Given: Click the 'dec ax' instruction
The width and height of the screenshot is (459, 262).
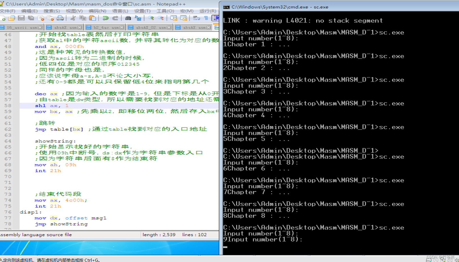Looking at the screenshot, I should point(46,94).
